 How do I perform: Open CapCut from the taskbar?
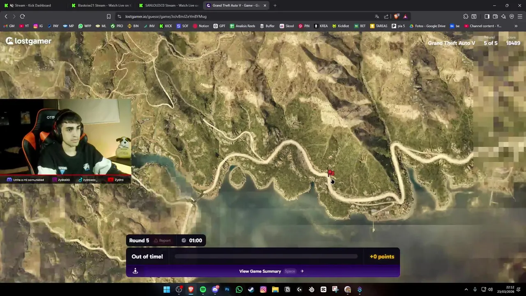(323, 290)
